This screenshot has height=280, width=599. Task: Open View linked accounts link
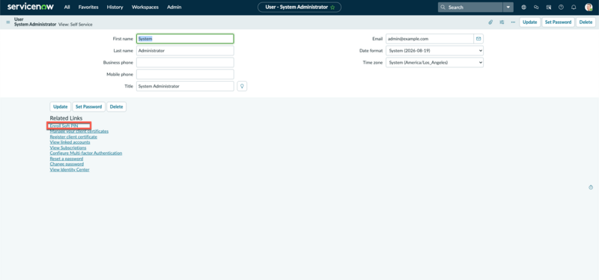point(70,142)
